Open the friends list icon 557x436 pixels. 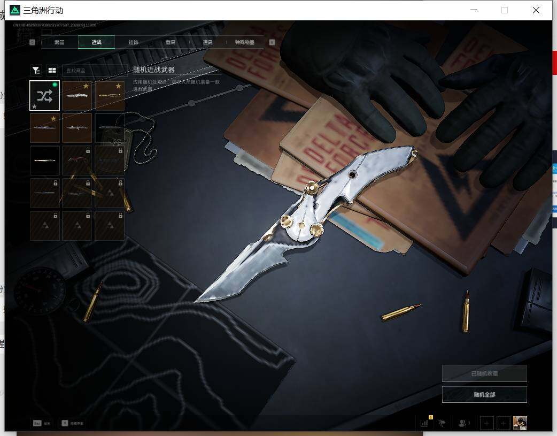pos(462,423)
